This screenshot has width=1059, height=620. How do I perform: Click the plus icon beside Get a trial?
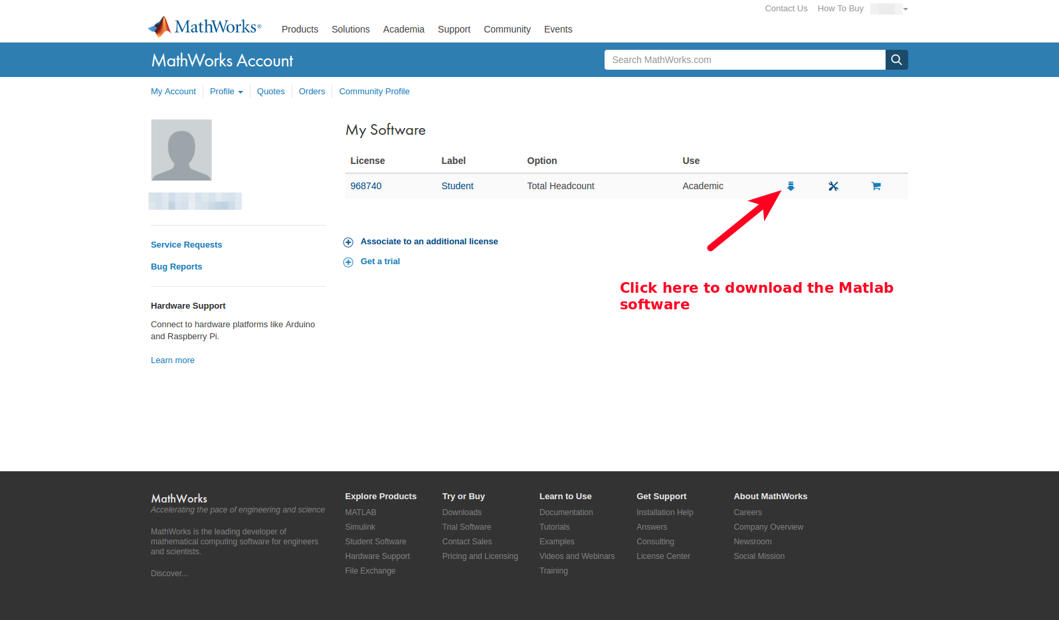click(348, 262)
